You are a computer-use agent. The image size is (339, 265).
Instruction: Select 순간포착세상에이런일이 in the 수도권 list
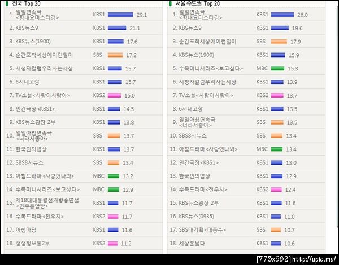(207, 41)
